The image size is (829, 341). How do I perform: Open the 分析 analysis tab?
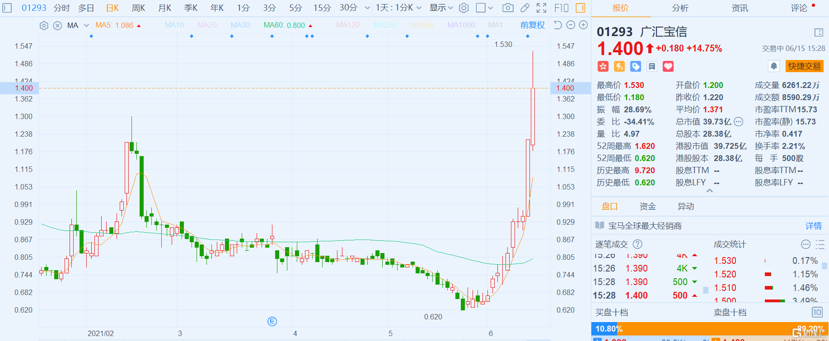tap(680, 8)
